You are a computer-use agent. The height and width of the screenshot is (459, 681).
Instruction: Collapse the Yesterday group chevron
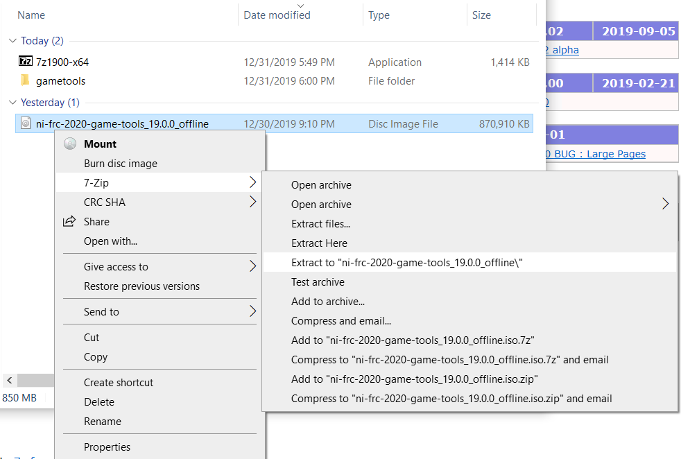coord(12,102)
